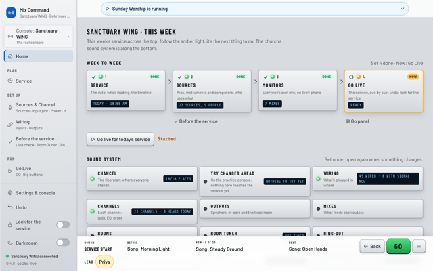Click the Mix Command logo icon
The width and height of the screenshot is (433, 271).
pyautogui.click(x=11, y=13)
